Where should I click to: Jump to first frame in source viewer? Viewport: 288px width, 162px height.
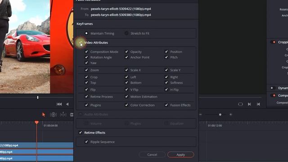(x=59, y=104)
